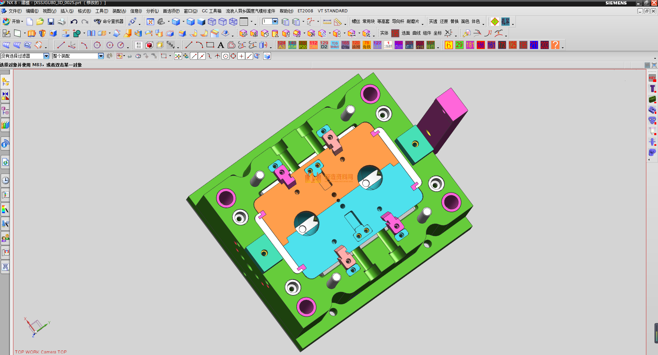Click the Undo arrow icon
Screen dimensions: 658x355
coord(74,22)
